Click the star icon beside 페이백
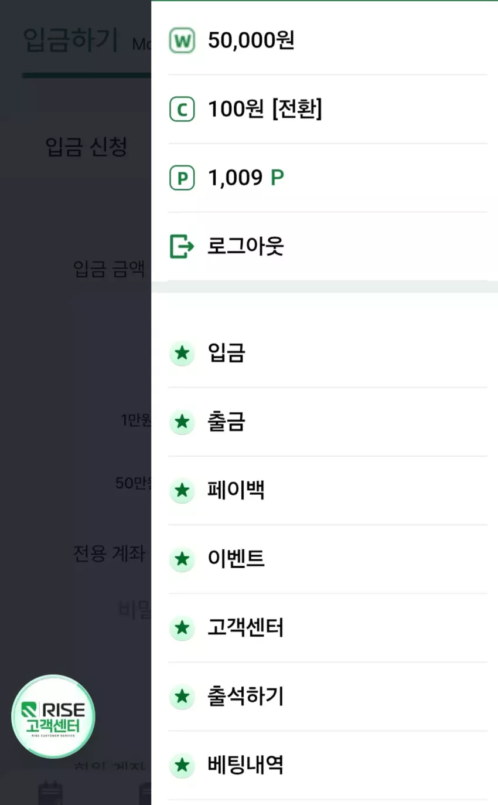Image resolution: width=498 pixels, height=805 pixels. (182, 491)
